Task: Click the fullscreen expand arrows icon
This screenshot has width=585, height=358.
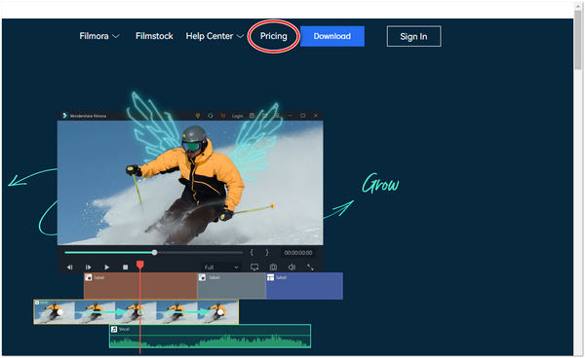Action: (x=310, y=268)
